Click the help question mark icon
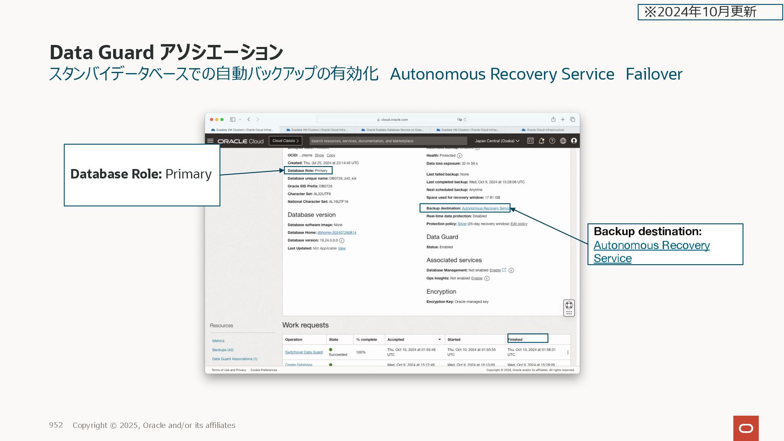 552,141
